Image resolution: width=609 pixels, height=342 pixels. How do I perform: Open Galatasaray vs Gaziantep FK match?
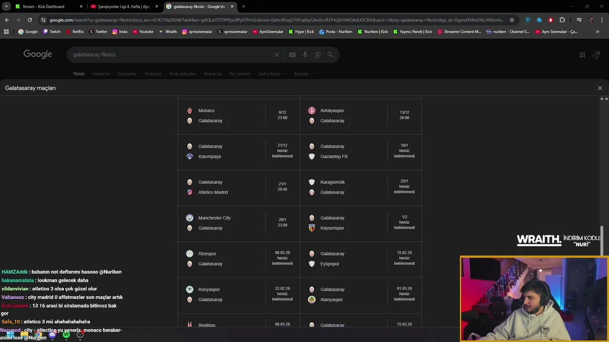click(x=361, y=152)
